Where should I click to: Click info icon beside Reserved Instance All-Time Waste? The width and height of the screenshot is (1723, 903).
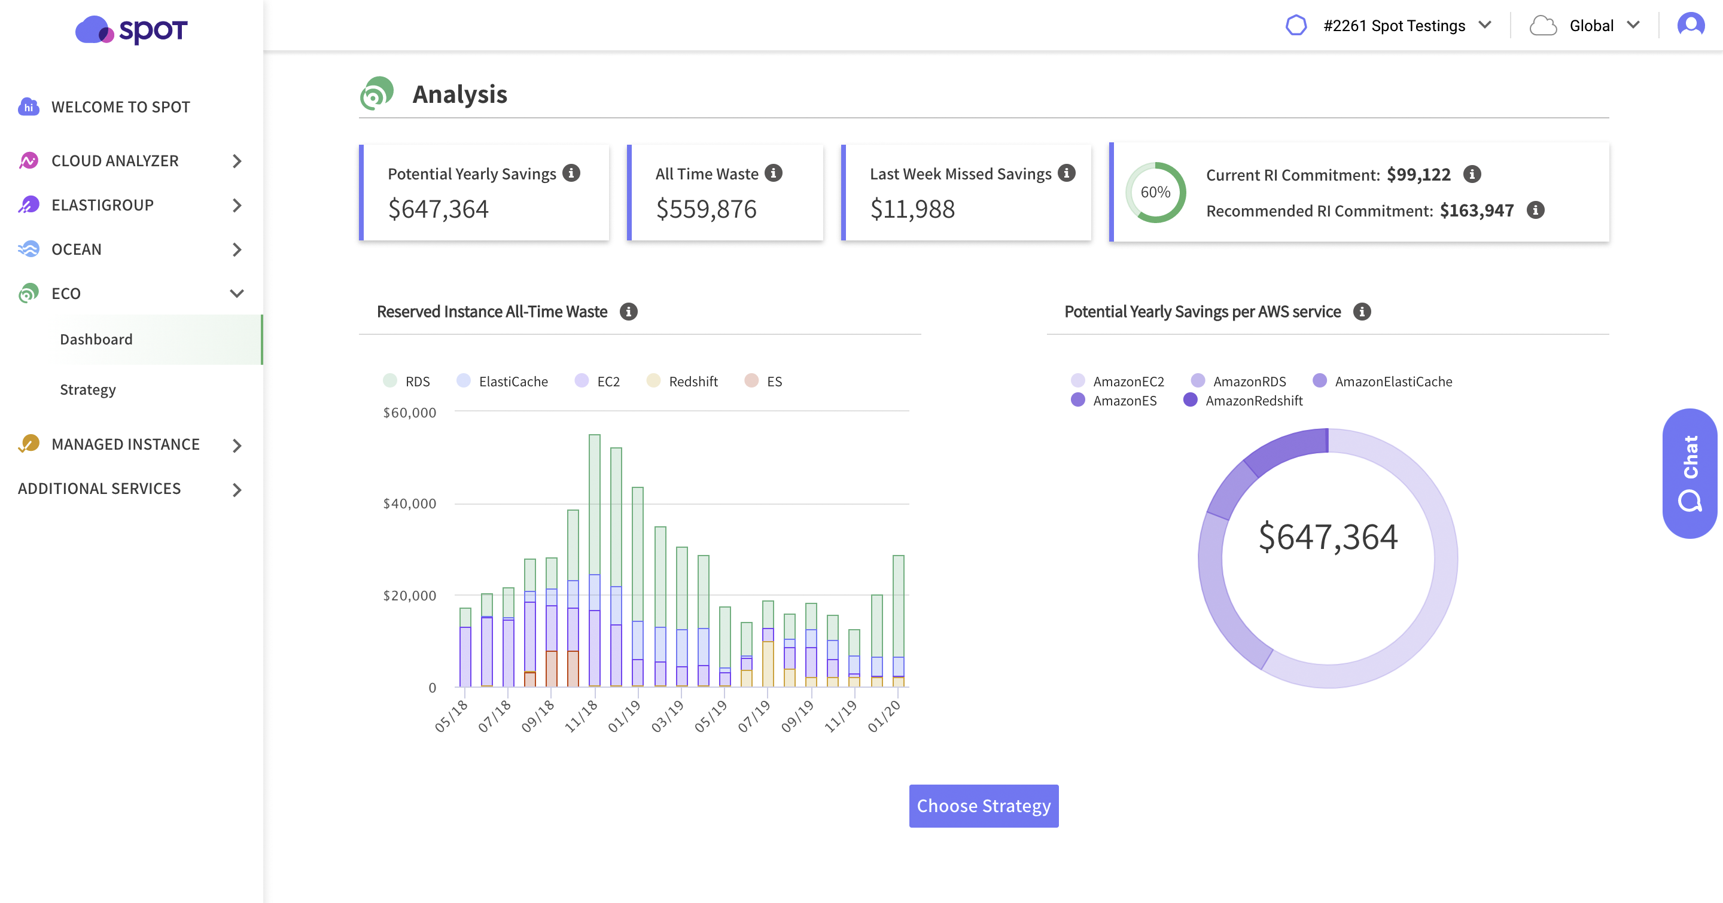pos(628,312)
